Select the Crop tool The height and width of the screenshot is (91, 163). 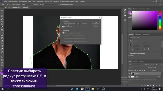2,21
